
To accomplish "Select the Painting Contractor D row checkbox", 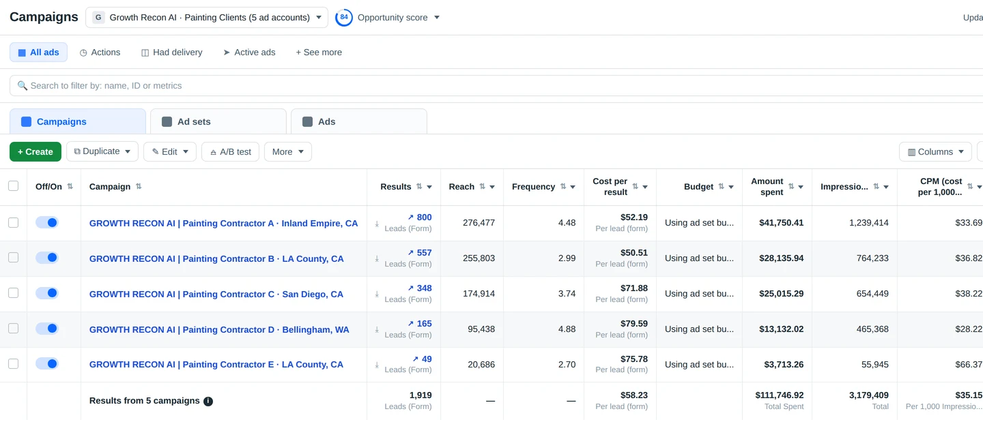I will 13,329.
